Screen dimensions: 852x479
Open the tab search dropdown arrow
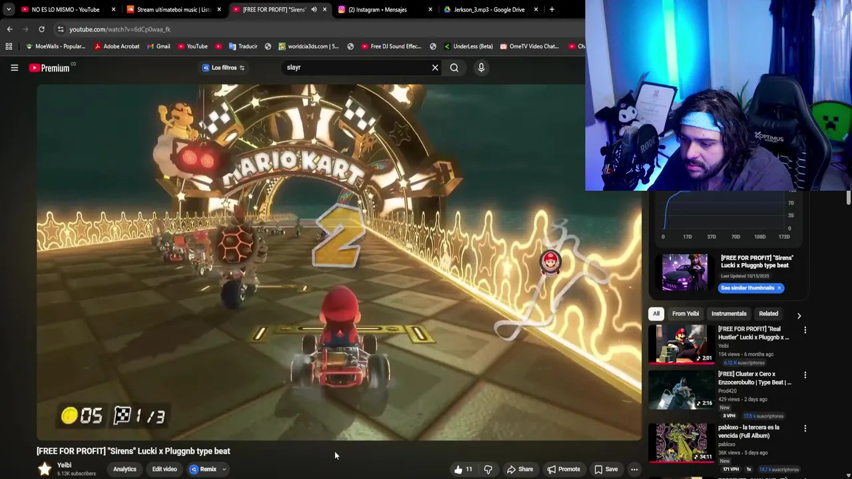tap(8, 9)
